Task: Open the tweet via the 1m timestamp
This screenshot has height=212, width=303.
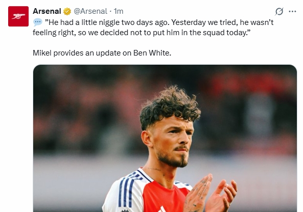Action: point(119,11)
